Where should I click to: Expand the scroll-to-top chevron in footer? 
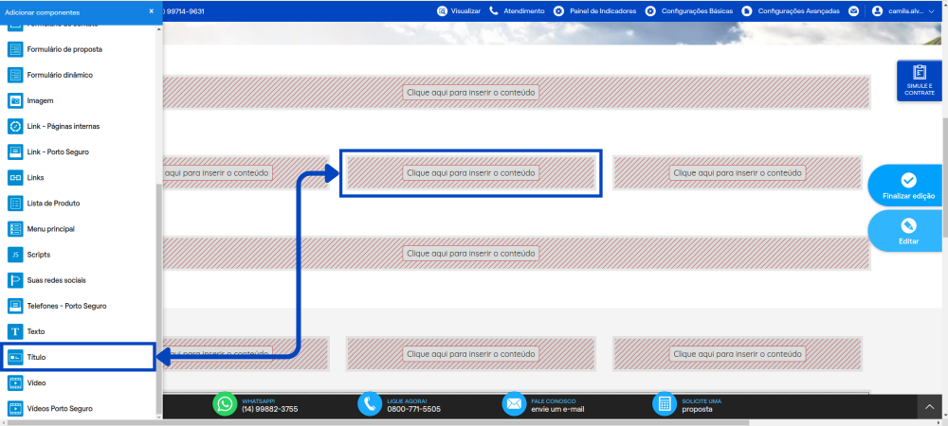[930, 407]
